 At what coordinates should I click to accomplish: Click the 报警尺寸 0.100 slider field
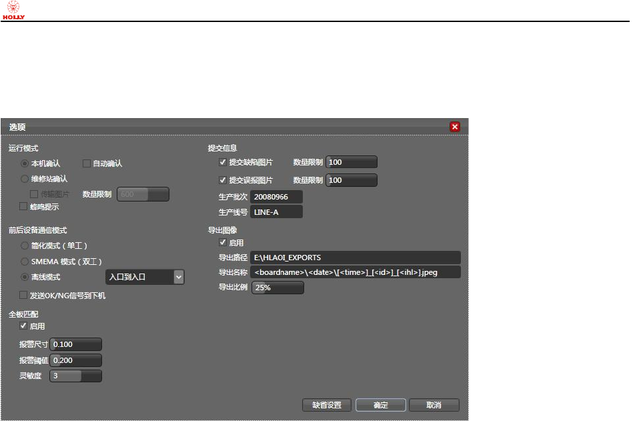(x=75, y=344)
